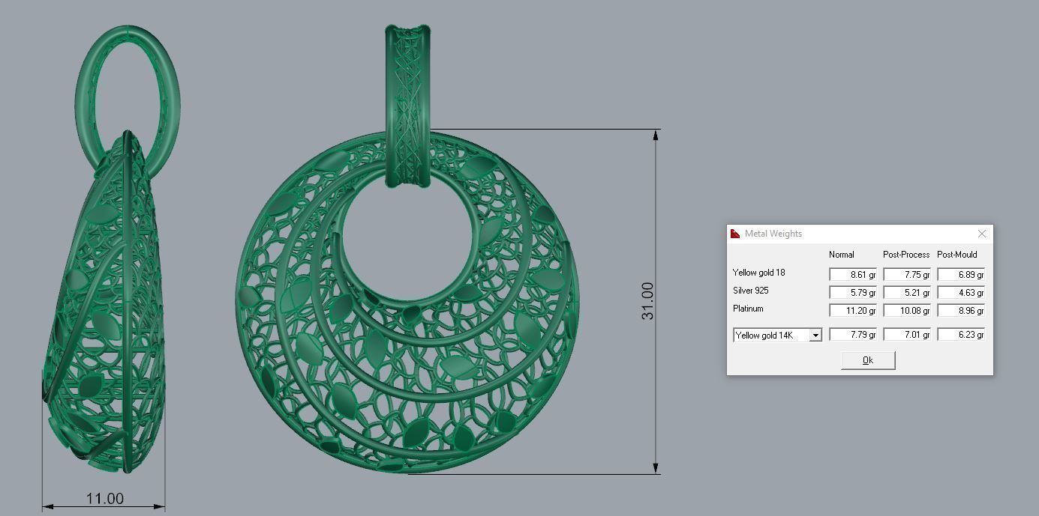Select the Yellow gold 18 Post-Mould weight field
The height and width of the screenshot is (516, 1039).
961,275
